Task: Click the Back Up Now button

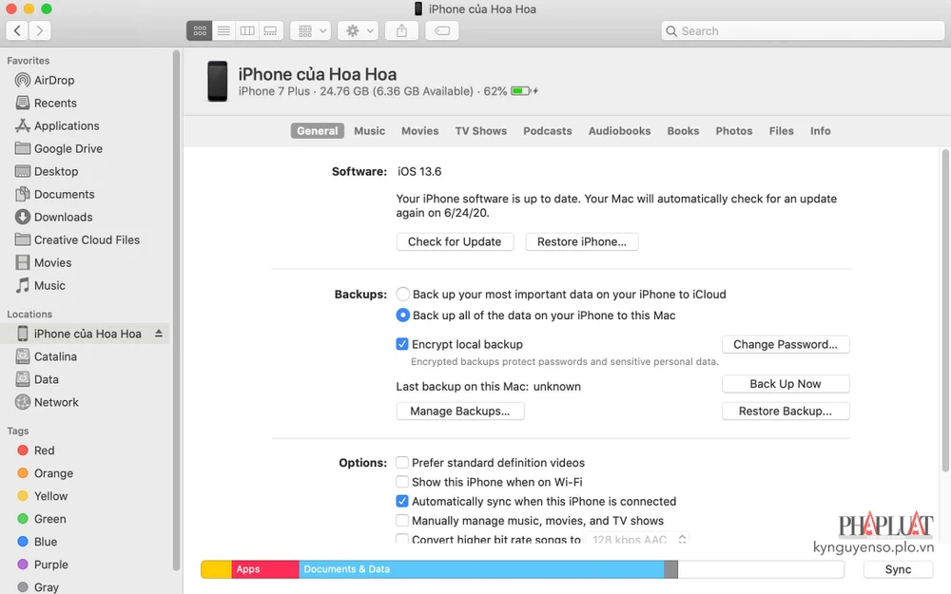Action: (785, 384)
